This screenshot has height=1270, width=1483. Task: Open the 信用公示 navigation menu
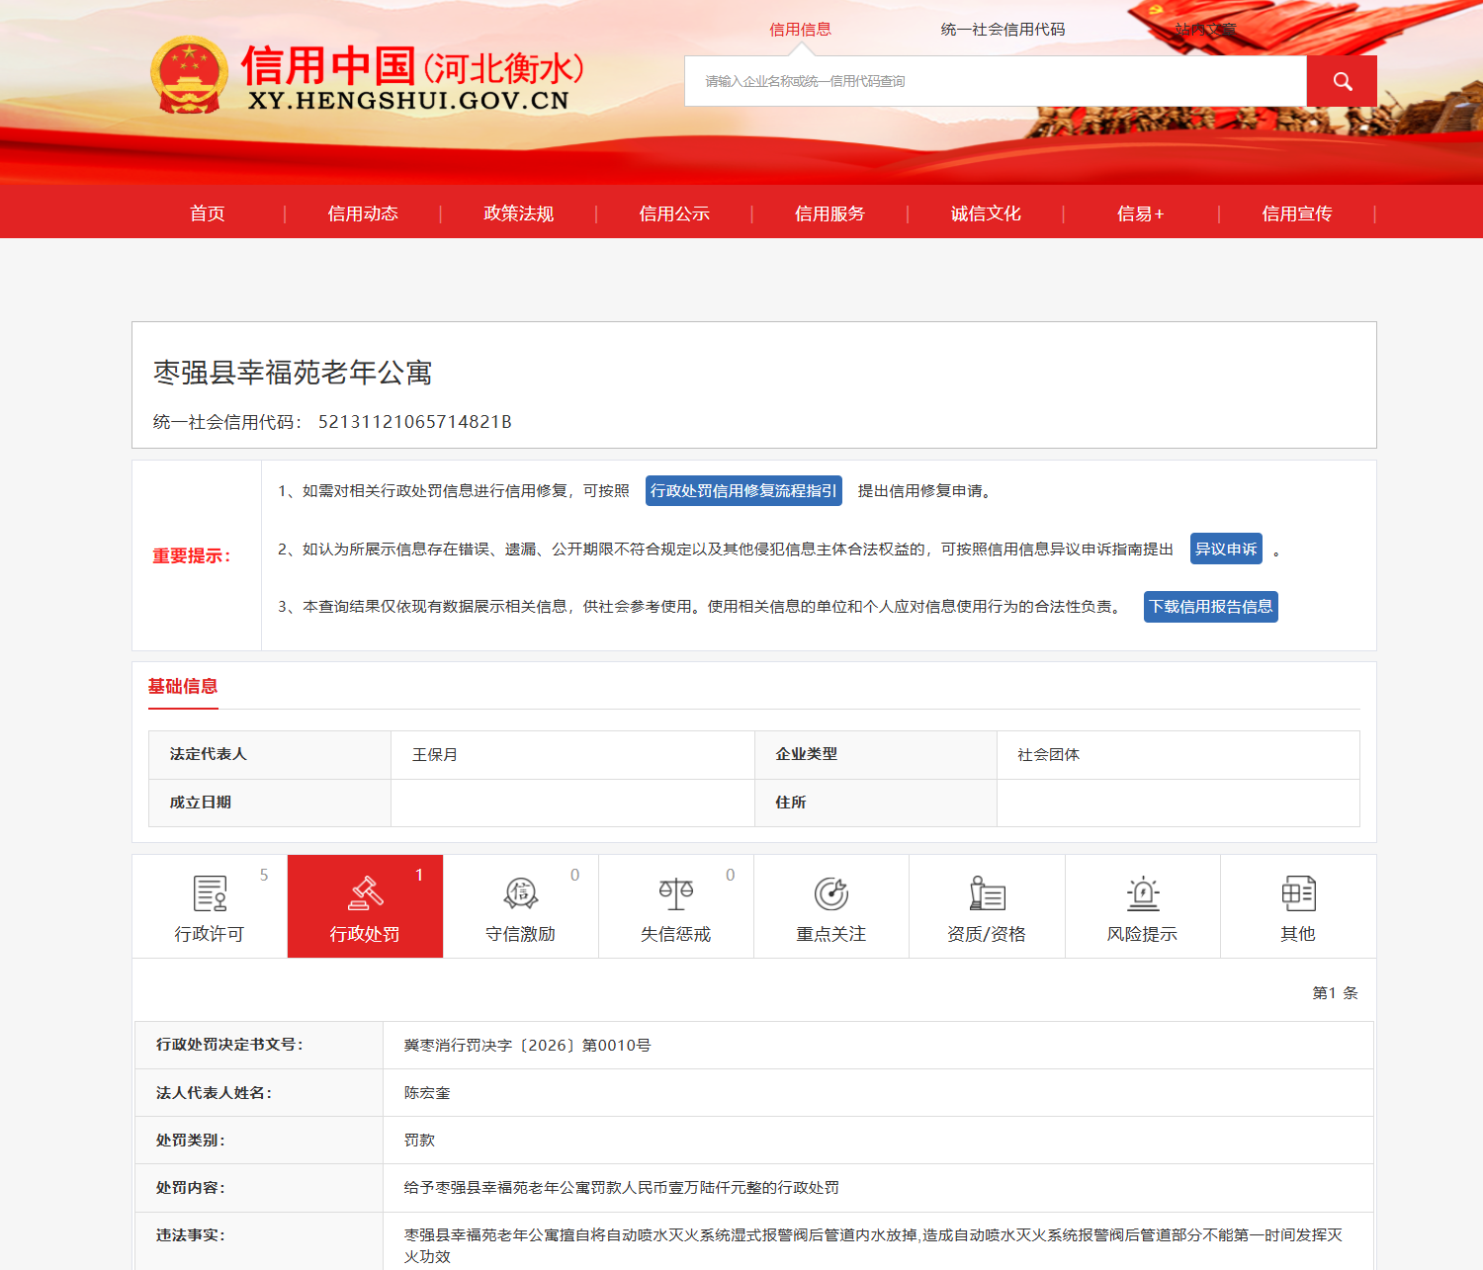point(674,213)
